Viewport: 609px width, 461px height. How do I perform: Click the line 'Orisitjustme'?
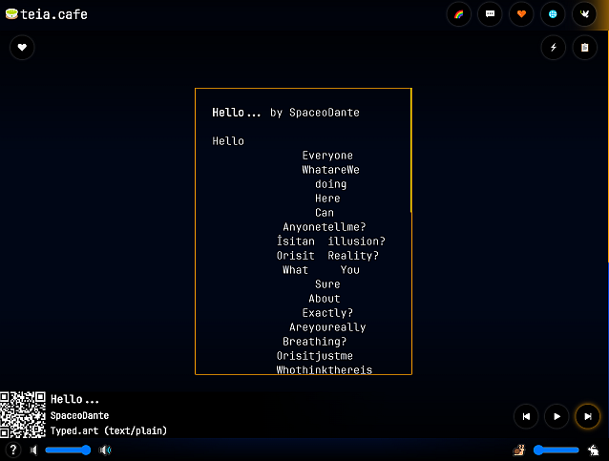pyautogui.click(x=315, y=356)
